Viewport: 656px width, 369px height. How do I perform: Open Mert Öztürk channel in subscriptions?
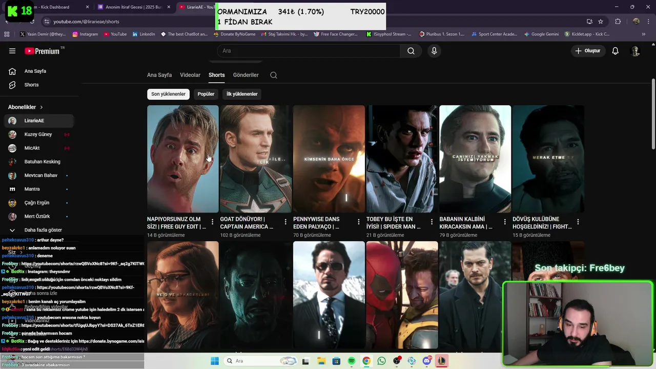click(x=39, y=216)
